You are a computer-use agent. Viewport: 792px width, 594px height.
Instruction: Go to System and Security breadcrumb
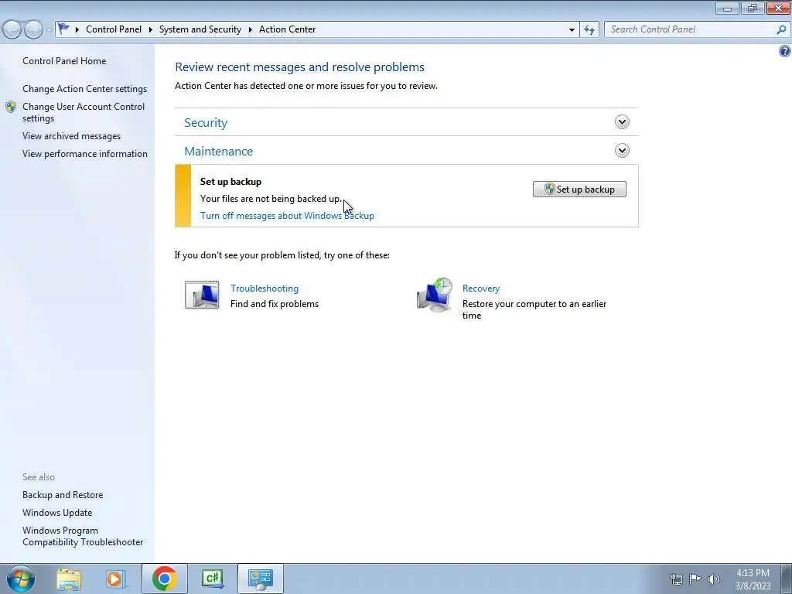[x=200, y=29]
